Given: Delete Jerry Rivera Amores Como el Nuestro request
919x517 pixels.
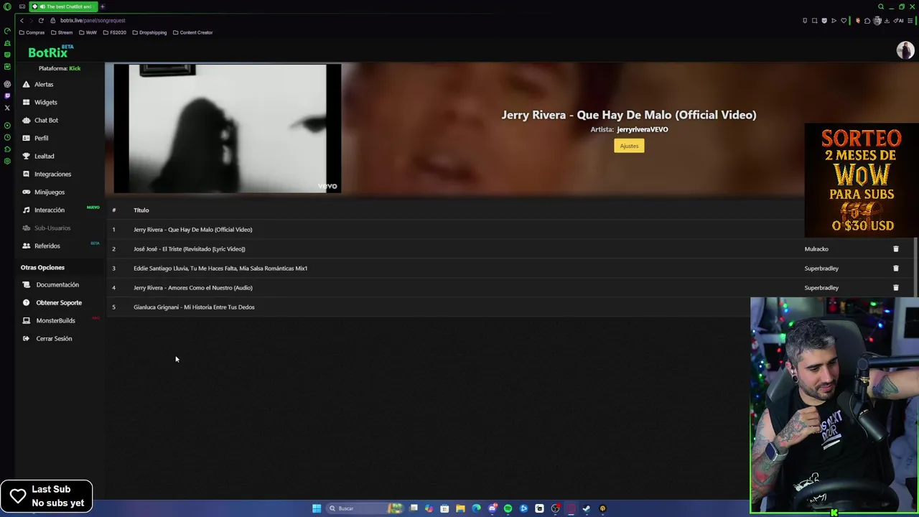Looking at the screenshot, I should tap(895, 287).
